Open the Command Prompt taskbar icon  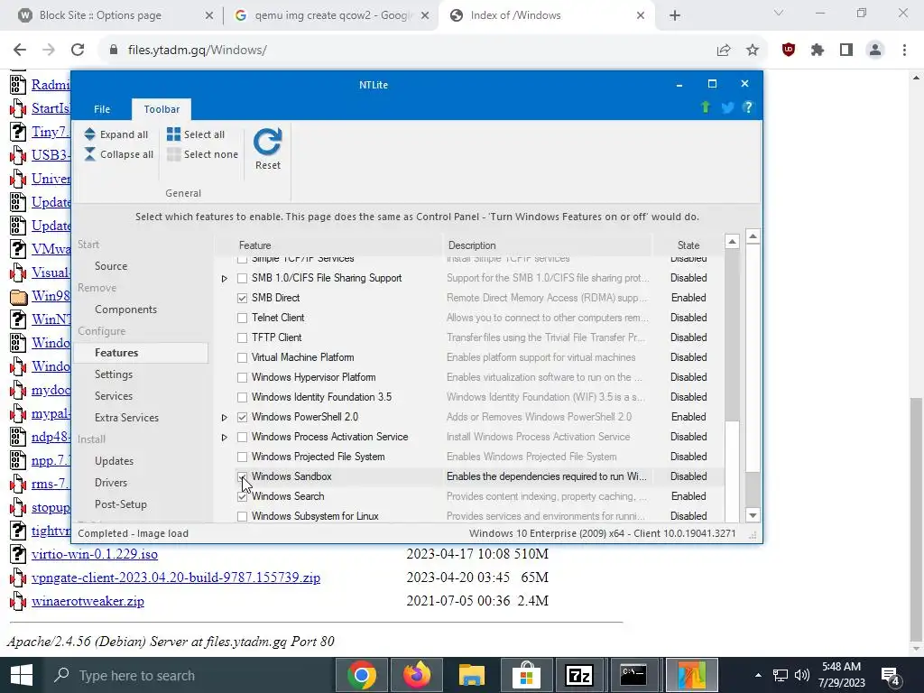[x=633, y=675]
